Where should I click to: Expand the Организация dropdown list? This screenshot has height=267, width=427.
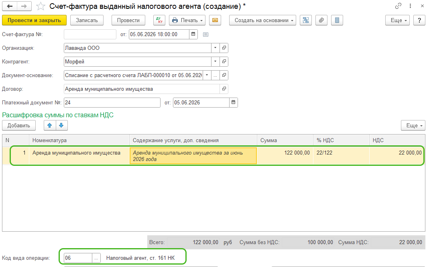[215, 48]
